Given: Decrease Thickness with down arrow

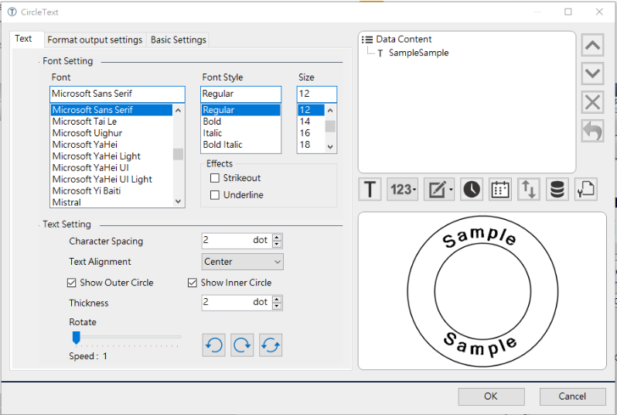Looking at the screenshot, I should 277,307.
